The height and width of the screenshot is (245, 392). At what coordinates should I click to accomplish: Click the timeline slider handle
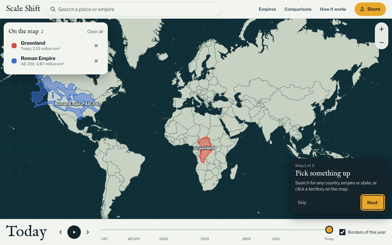(x=329, y=230)
